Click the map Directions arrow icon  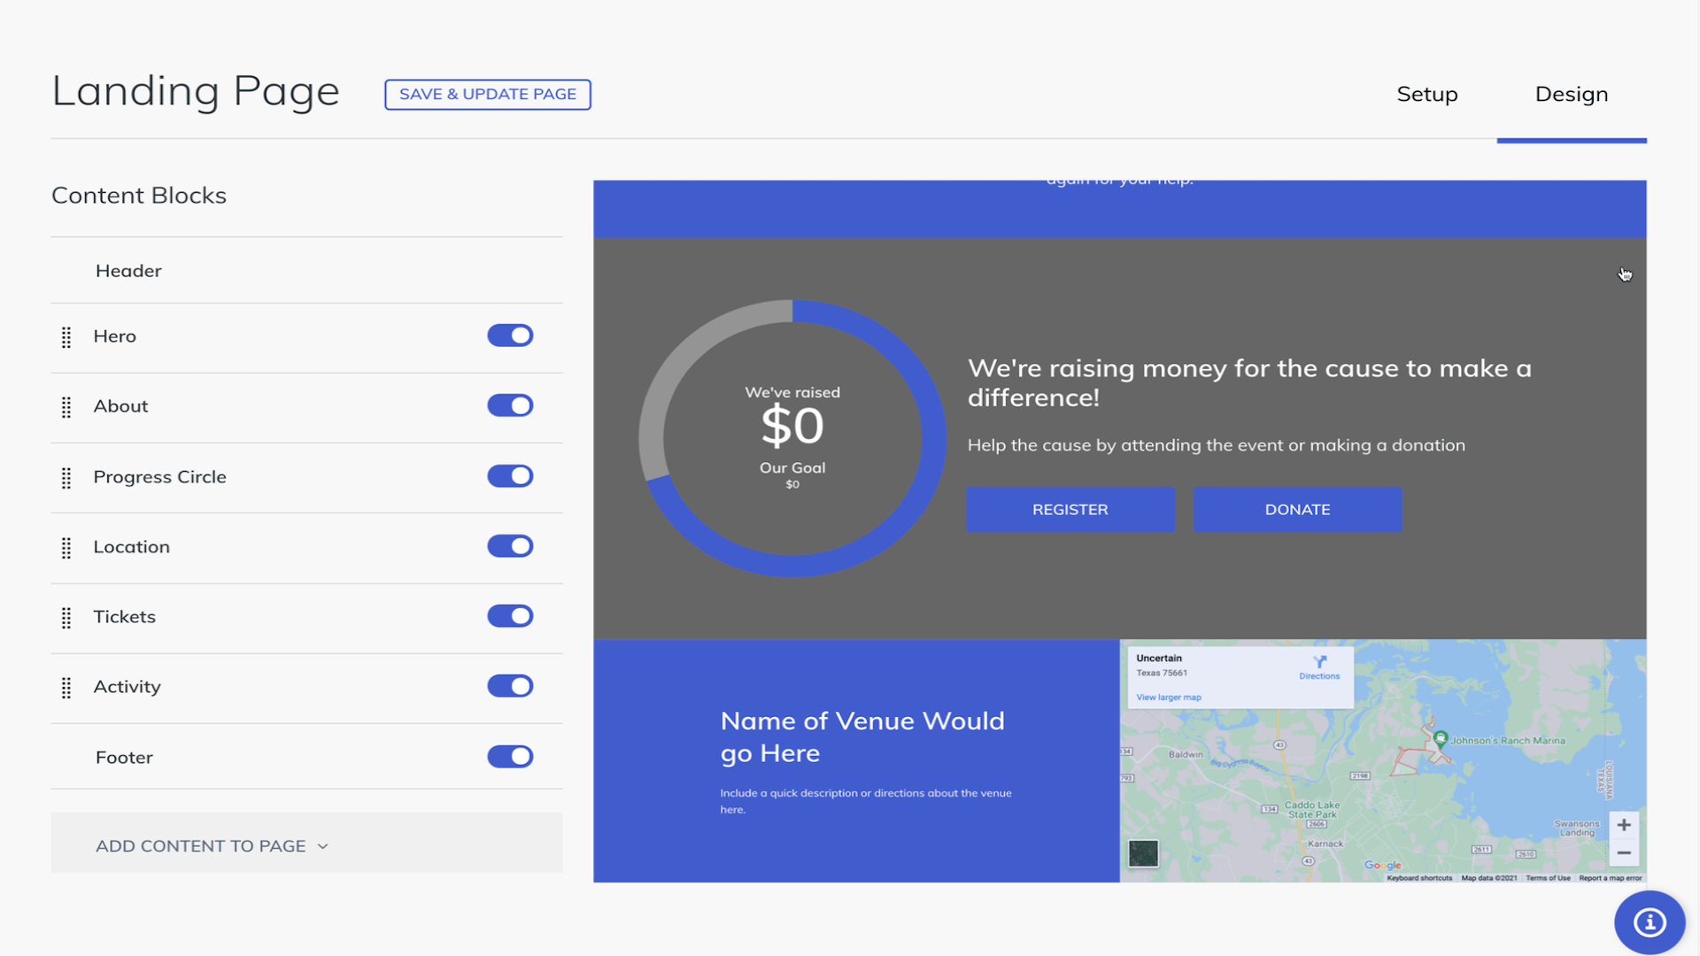[x=1320, y=661]
